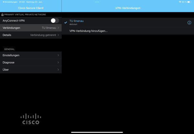
Task: Open info for the TU Ilmenau connection
Action: (189, 22)
